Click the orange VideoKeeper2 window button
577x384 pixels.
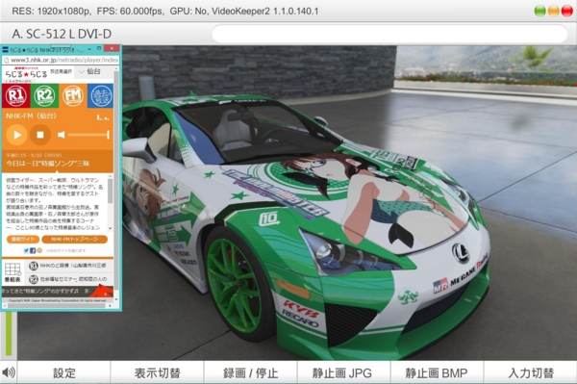tap(554, 11)
